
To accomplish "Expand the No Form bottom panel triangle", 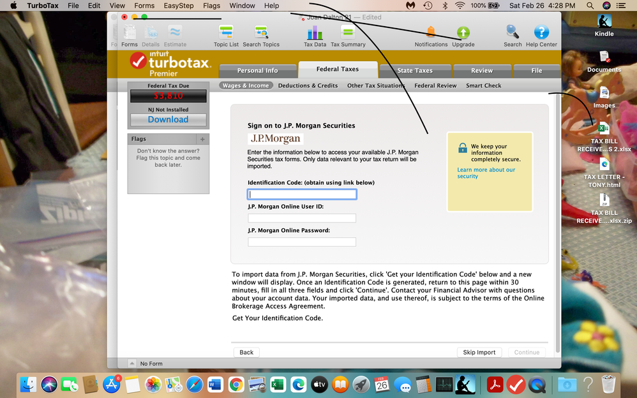I will coord(132,363).
